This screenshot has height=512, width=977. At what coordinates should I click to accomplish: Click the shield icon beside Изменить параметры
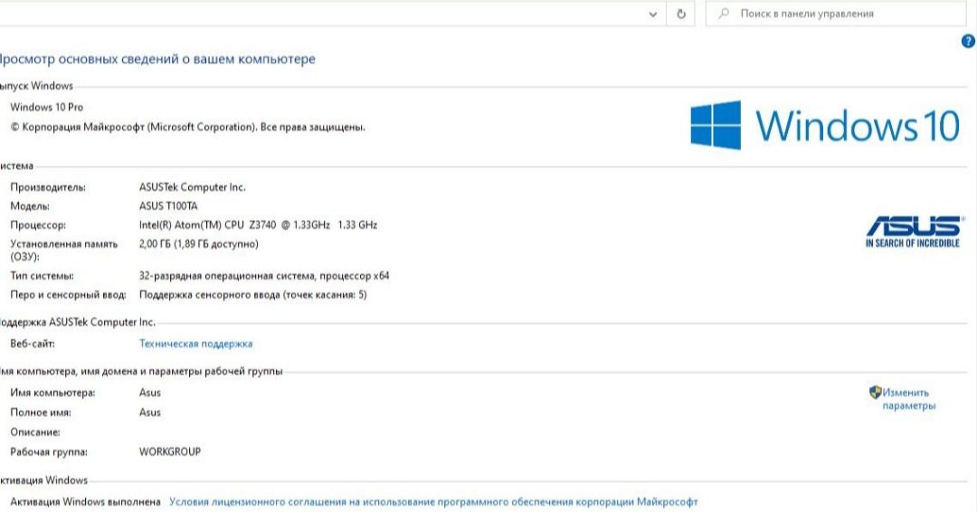(875, 392)
